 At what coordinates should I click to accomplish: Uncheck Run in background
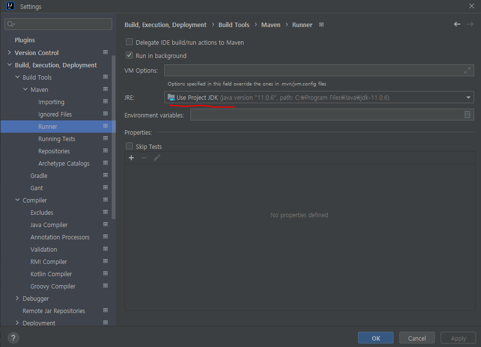point(129,56)
